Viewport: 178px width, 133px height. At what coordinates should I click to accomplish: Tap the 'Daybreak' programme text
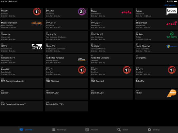pyautogui.click(x=94, y=60)
